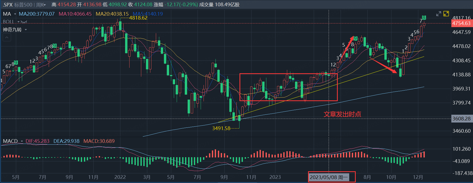Click the 4478.02 price axis label
The width and height of the screenshot is (473, 183).
click(462, 46)
